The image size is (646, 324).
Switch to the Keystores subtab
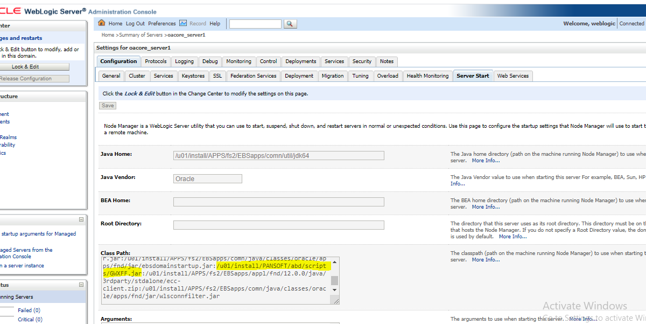(x=193, y=75)
